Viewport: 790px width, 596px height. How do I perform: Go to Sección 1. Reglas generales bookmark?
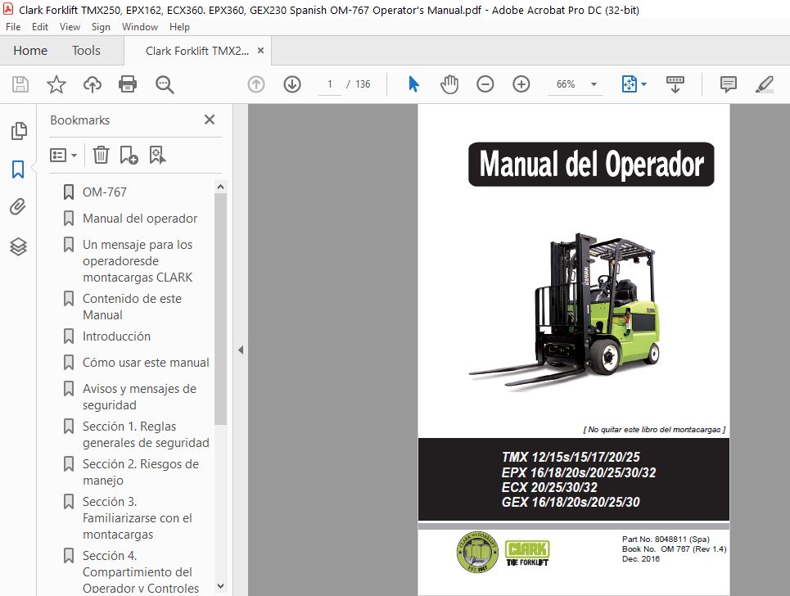click(146, 434)
